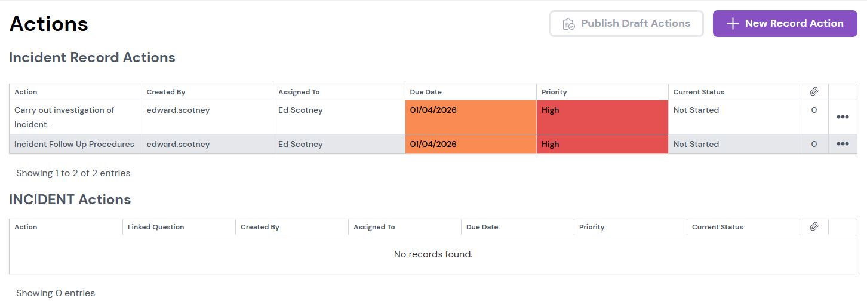This screenshot has height=307, width=867.
Task: Click the New Record Action button
Action: 785,24
